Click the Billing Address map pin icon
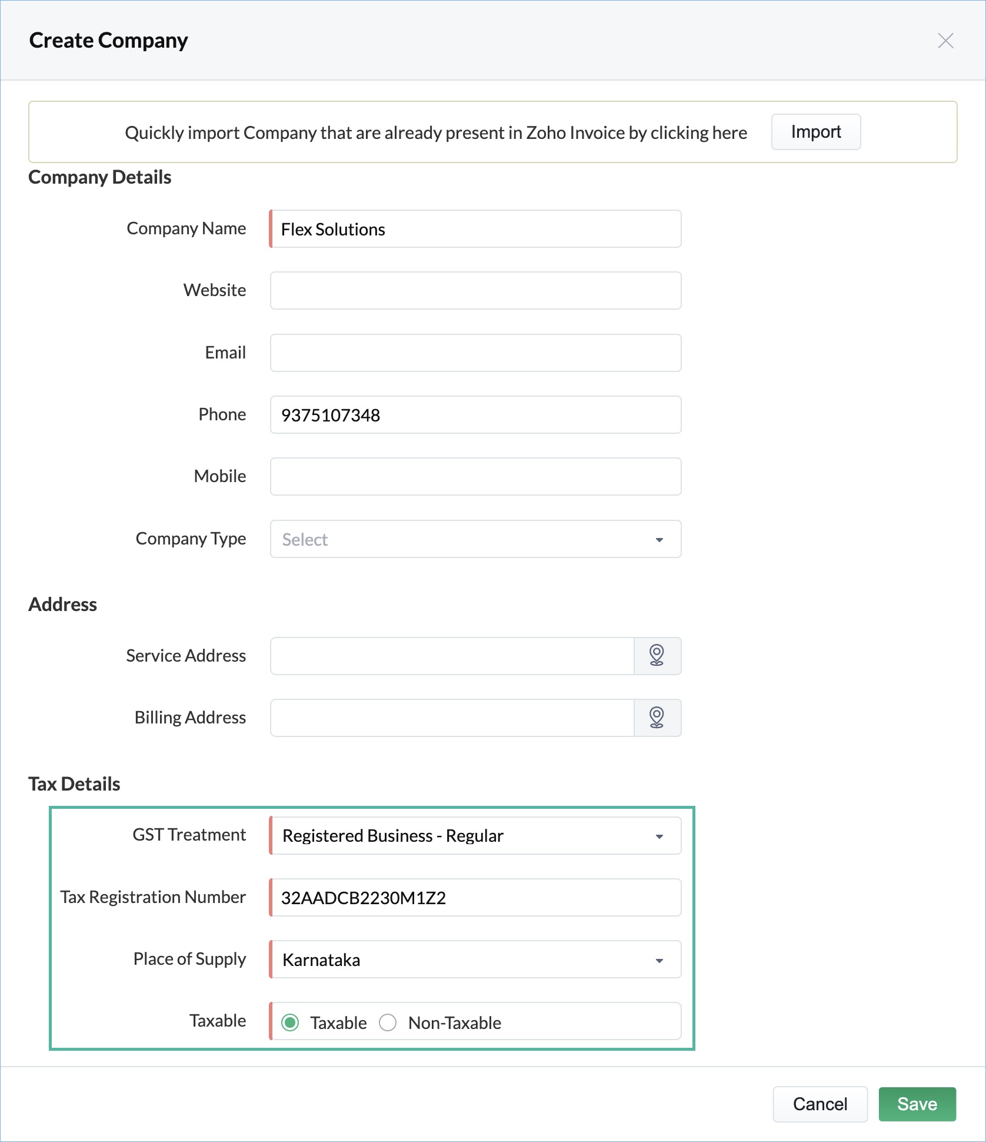The height and width of the screenshot is (1142, 986). click(x=657, y=718)
